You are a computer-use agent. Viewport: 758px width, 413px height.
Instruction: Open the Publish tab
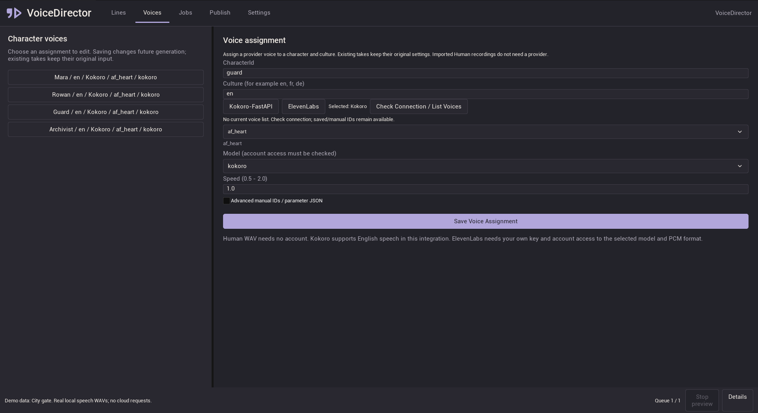(220, 13)
